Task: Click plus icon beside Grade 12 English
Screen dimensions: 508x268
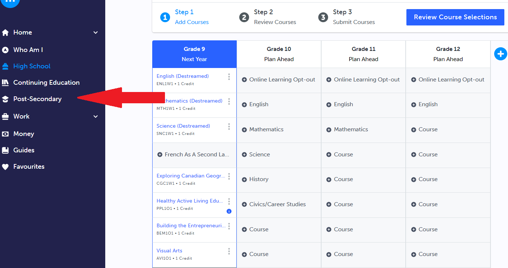Action: pyautogui.click(x=413, y=105)
